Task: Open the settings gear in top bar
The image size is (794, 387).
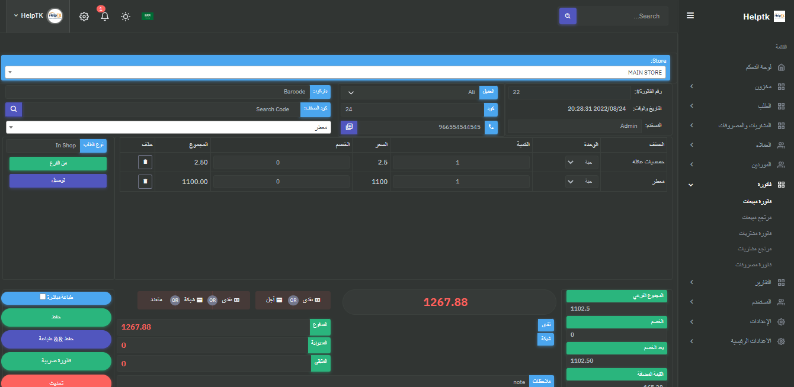Action: tap(84, 17)
